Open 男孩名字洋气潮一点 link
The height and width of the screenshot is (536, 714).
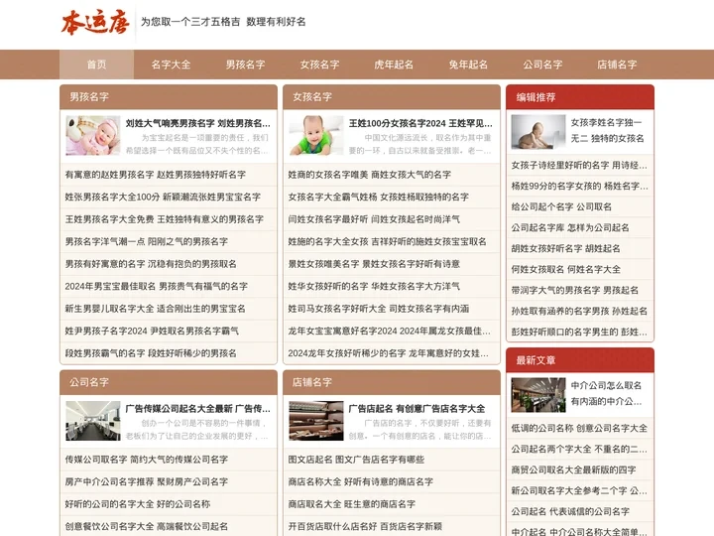146,241
